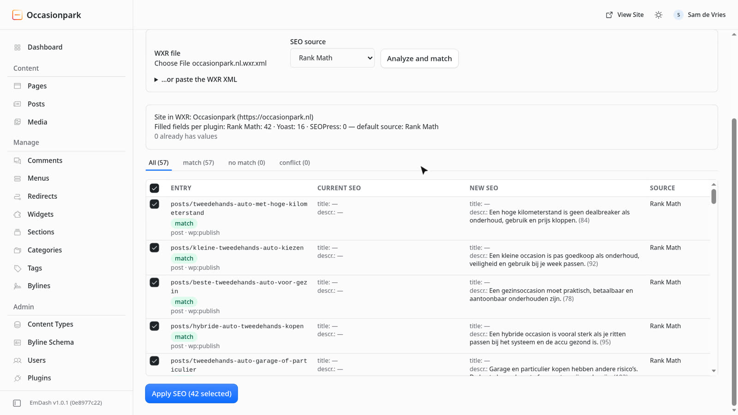Click the SOURCE column header
Viewport: 738px width, 415px height.
662,188
